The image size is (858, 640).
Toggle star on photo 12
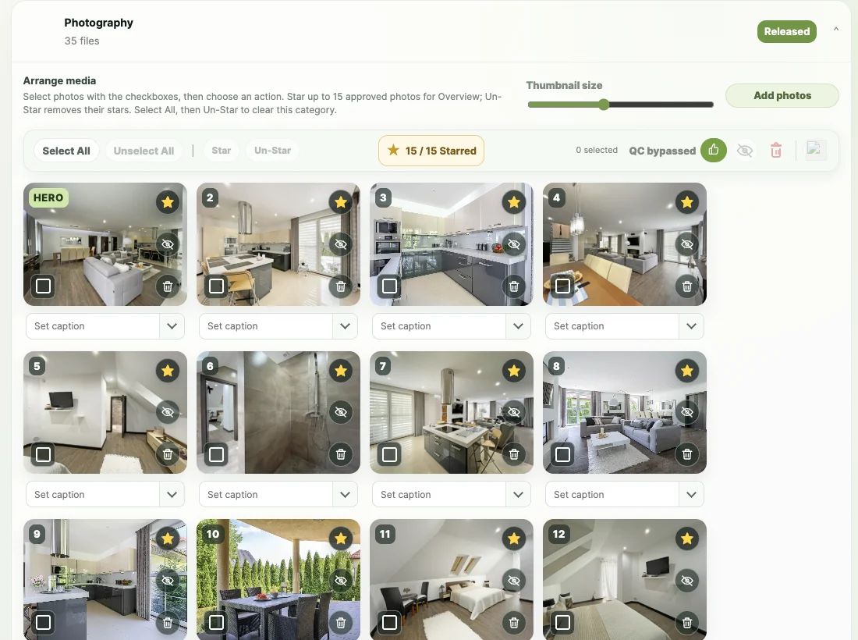click(686, 539)
